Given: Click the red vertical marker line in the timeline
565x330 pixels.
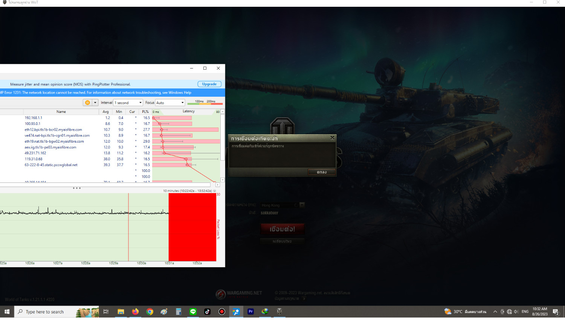Looking at the screenshot, I should click(128, 227).
